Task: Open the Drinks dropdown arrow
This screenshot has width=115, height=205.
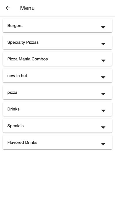Action: 103,111
